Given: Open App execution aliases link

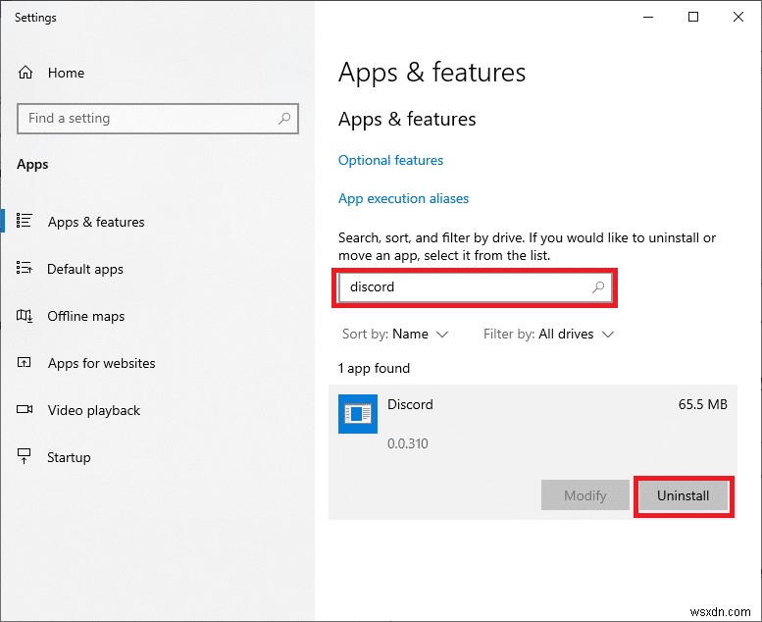Looking at the screenshot, I should (x=403, y=198).
